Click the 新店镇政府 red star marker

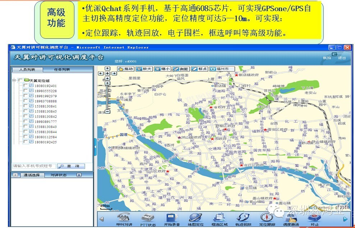pyautogui.click(x=236, y=75)
